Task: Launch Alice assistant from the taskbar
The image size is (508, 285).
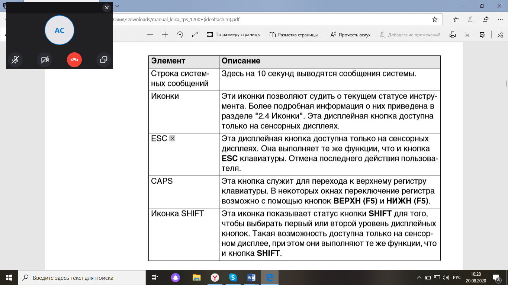Action: [175, 278]
